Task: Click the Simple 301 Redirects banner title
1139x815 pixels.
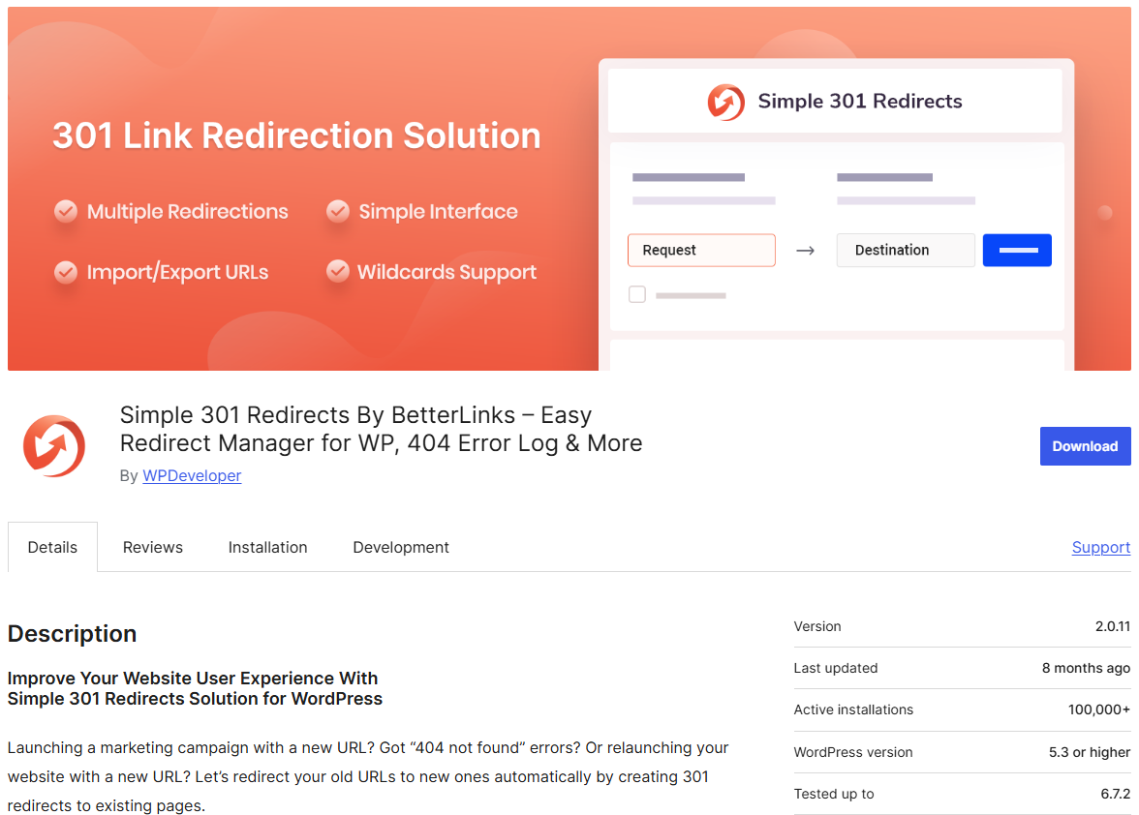Action: coord(860,101)
